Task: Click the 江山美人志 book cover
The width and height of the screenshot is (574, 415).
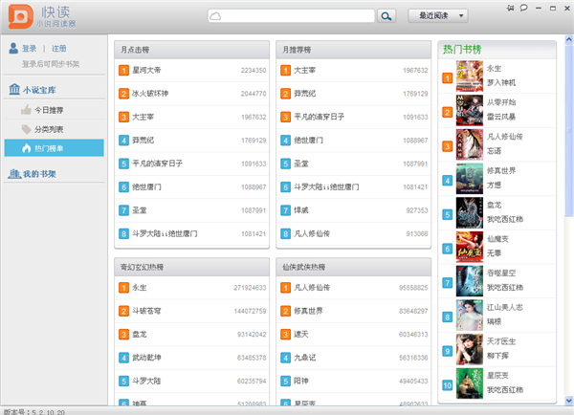Action: pos(470,316)
